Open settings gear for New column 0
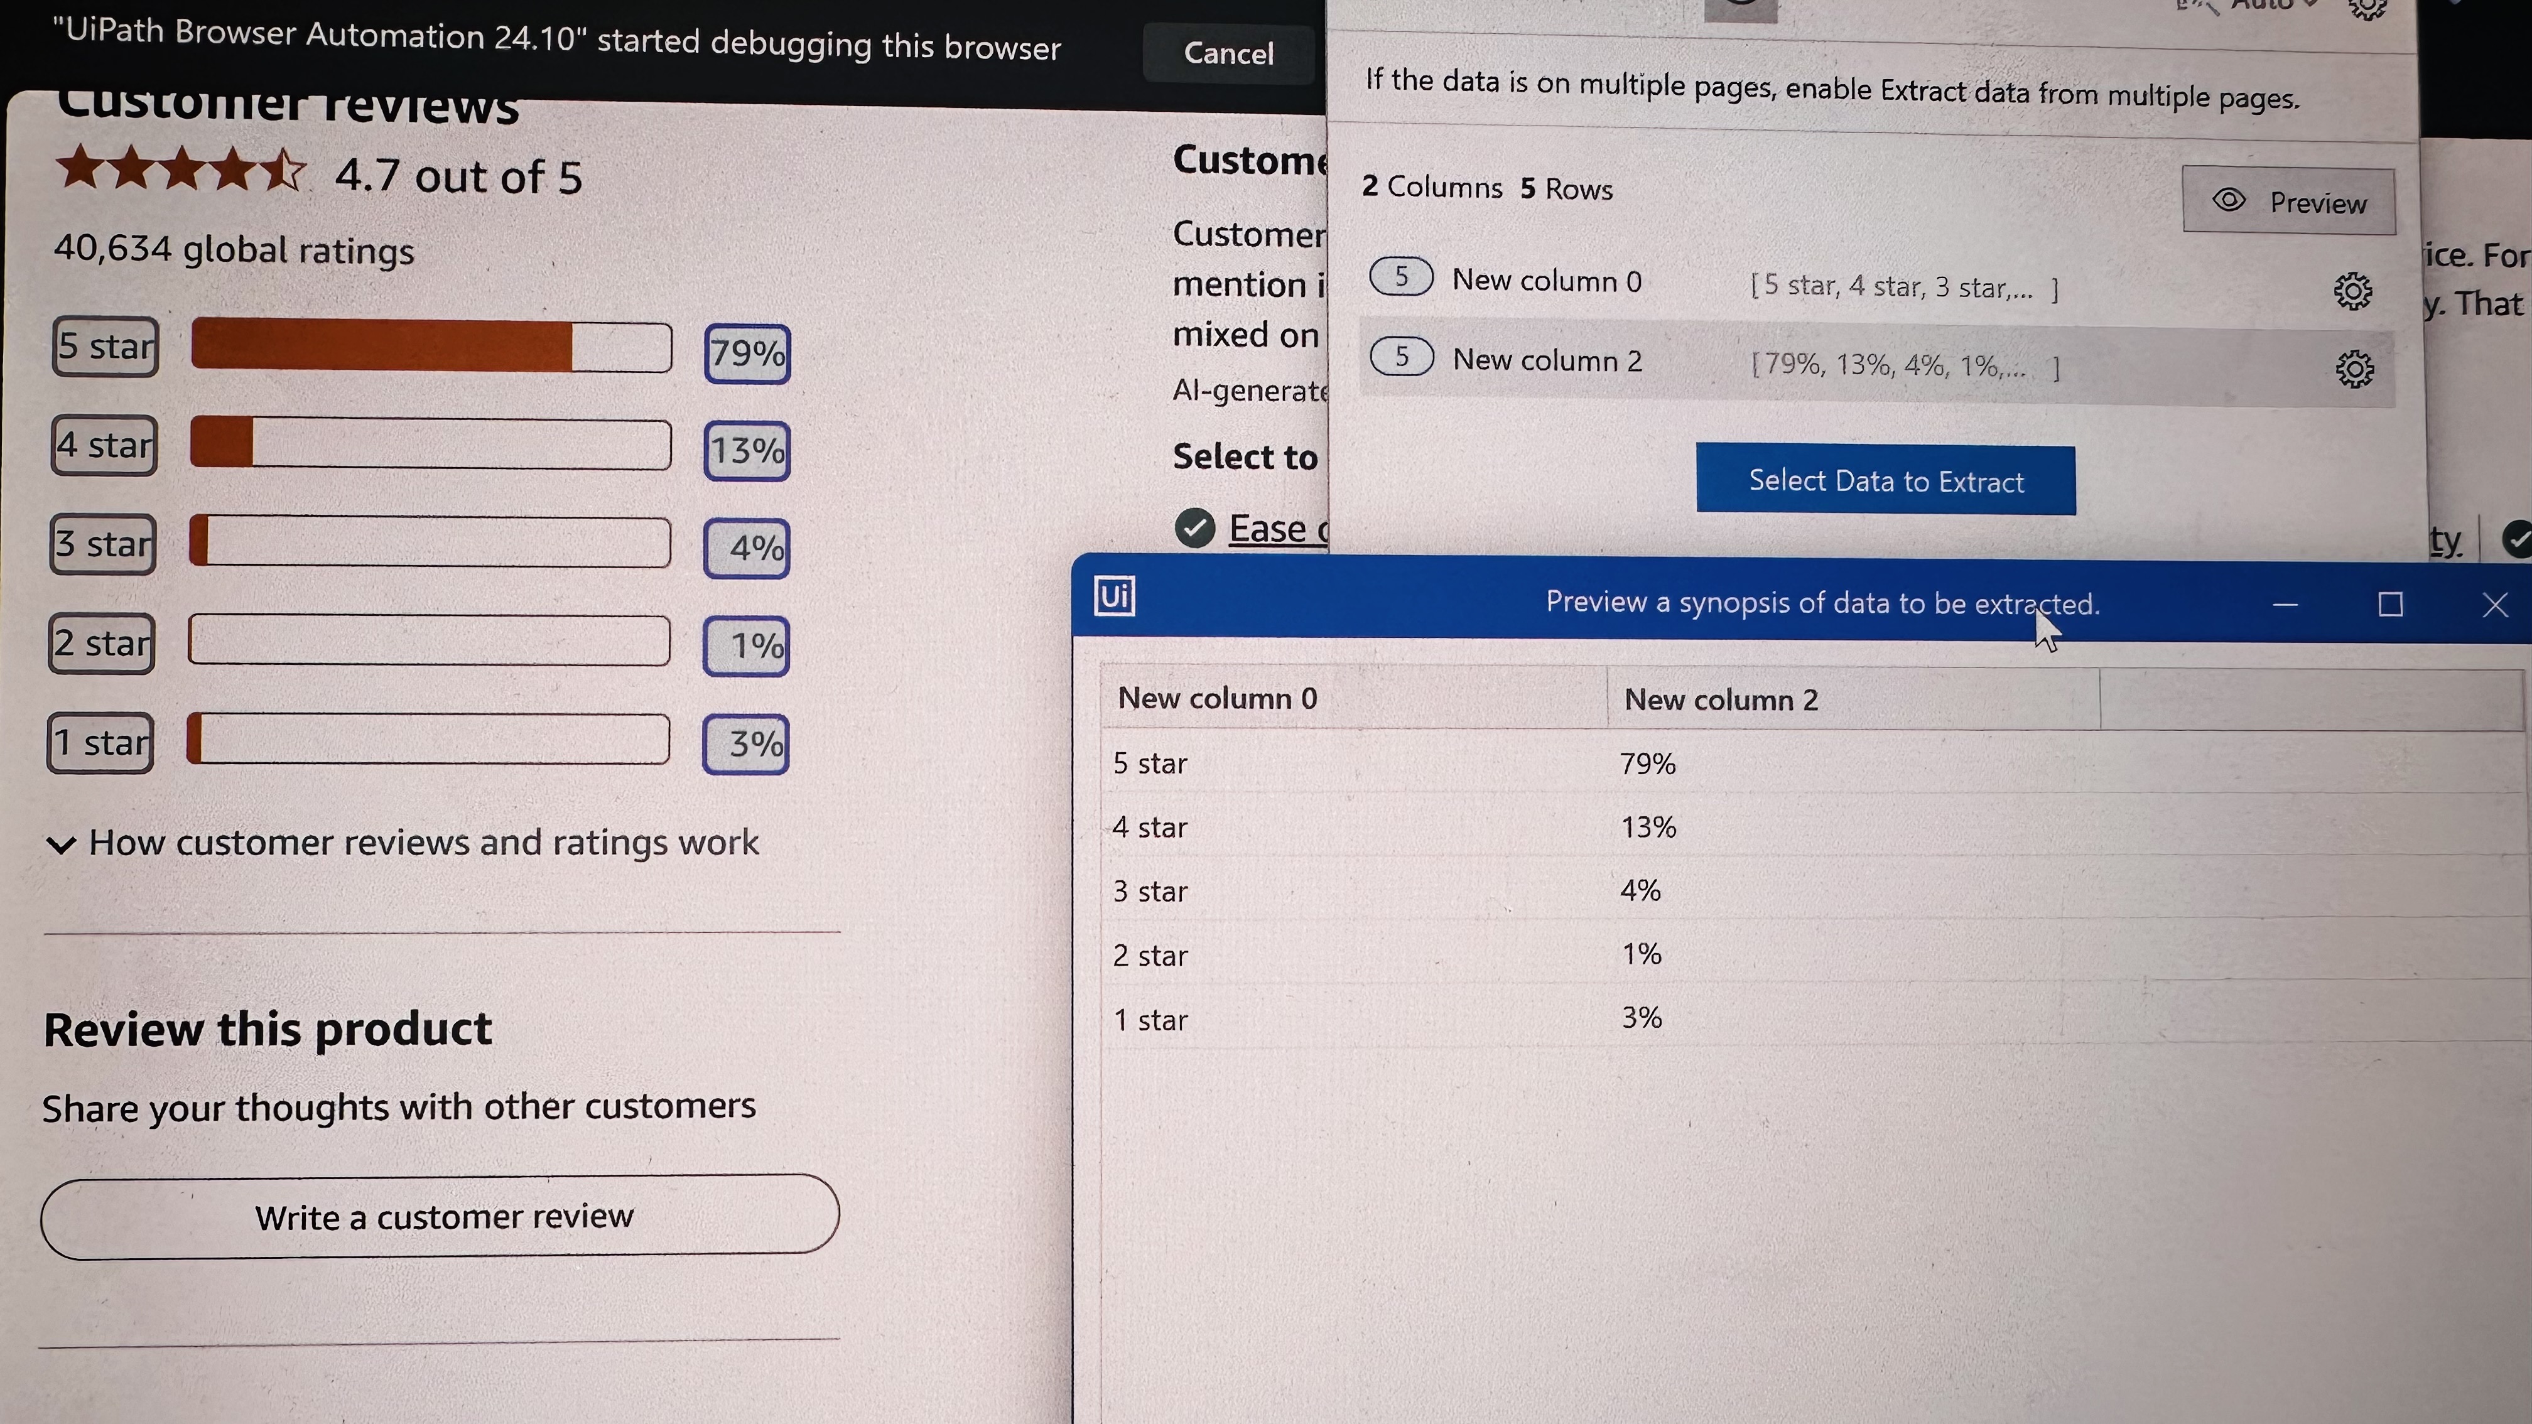The height and width of the screenshot is (1424, 2532). click(x=2353, y=291)
